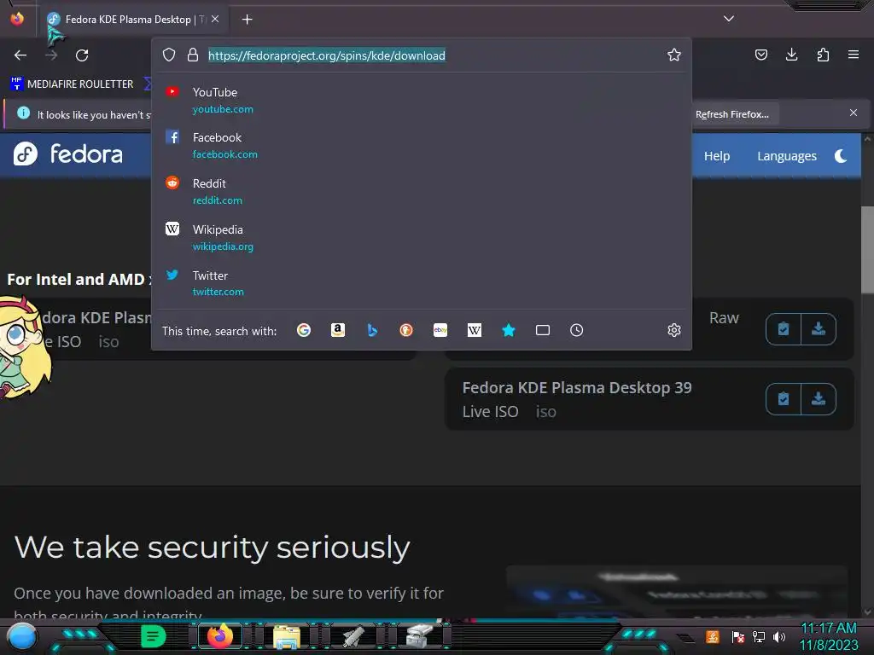Viewport: 874px width, 655px height.
Task: Open the Firefox hamburger application menu
Action: click(x=854, y=55)
